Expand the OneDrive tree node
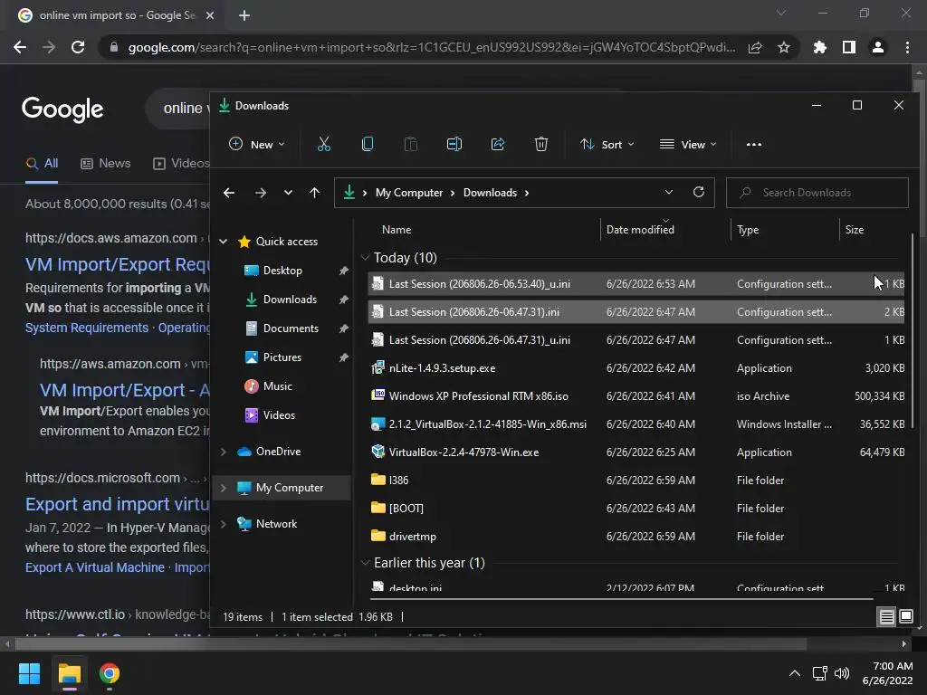927x695 pixels. [224, 452]
